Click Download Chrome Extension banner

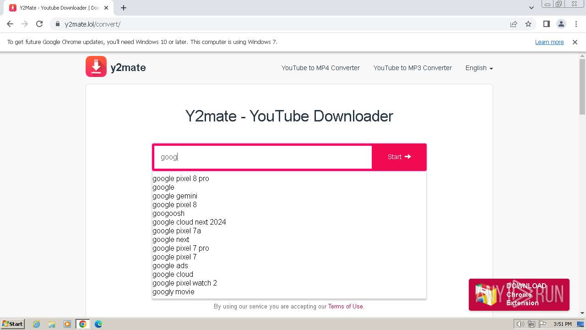coord(519,294)
